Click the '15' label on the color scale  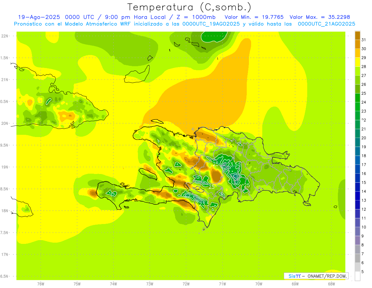coord(364,183)
